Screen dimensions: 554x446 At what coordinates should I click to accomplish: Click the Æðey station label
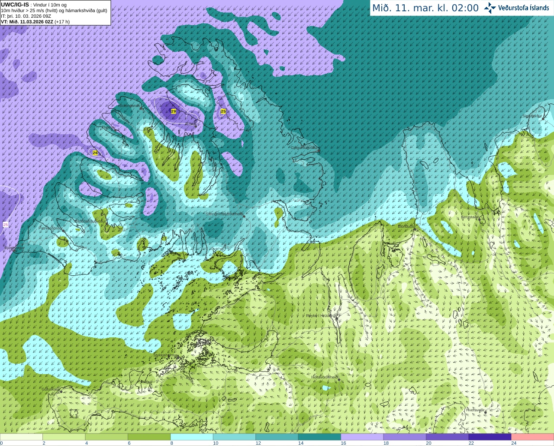click(190, 124)
